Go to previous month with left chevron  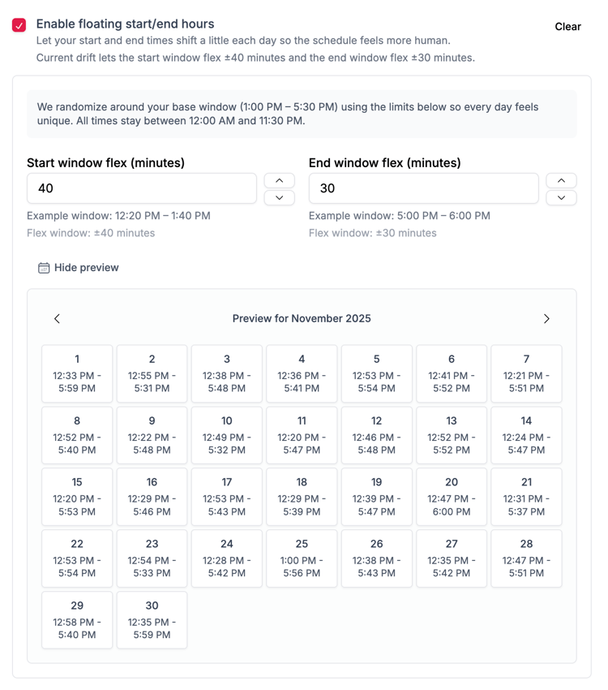click(x=57, y=319)
